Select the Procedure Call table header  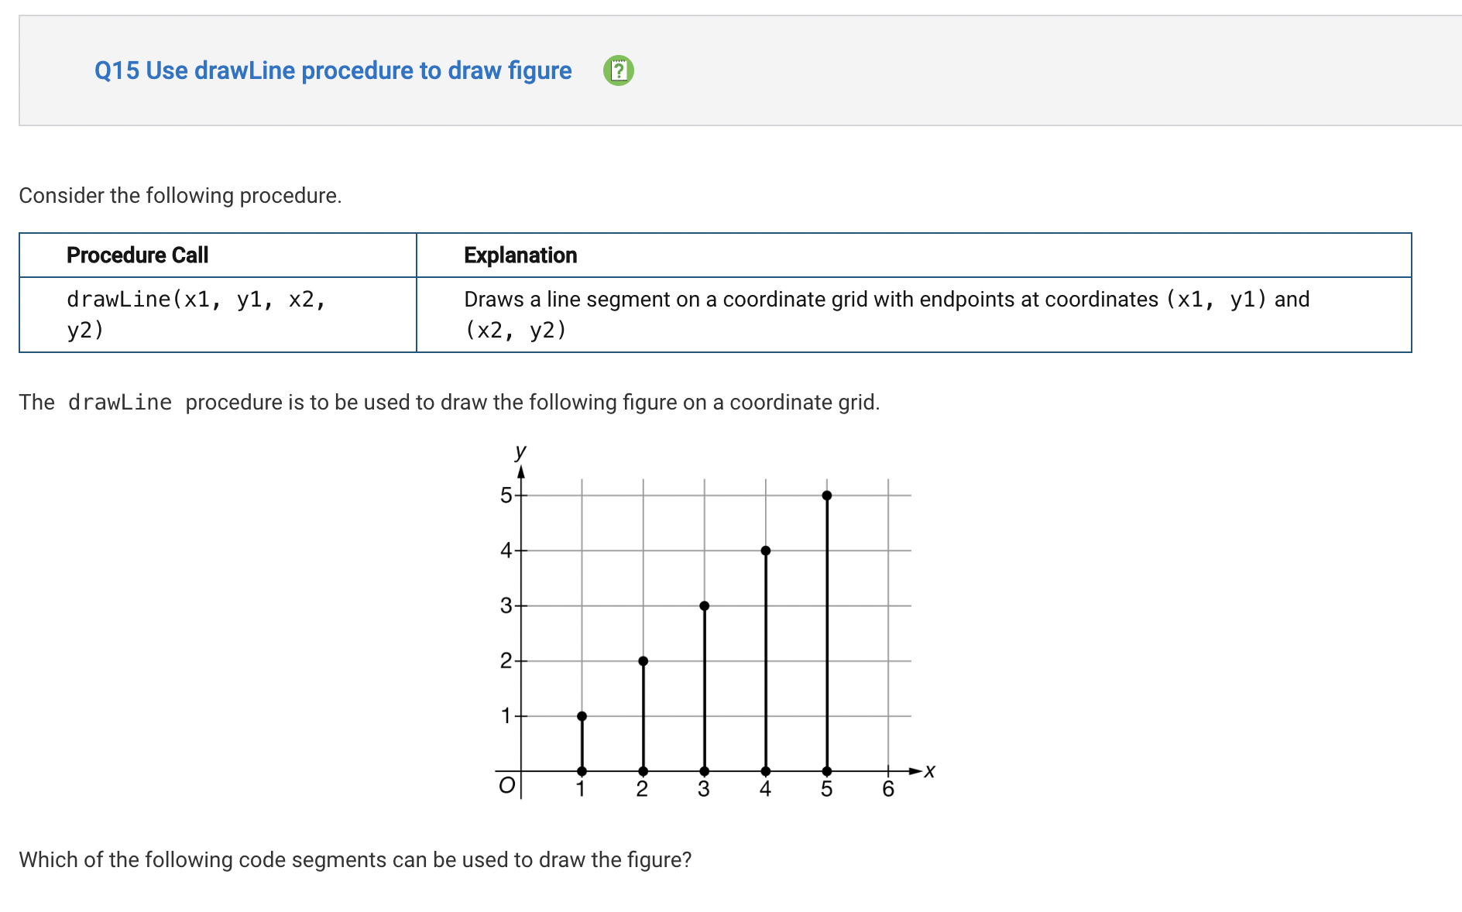[x=137, y=255]
